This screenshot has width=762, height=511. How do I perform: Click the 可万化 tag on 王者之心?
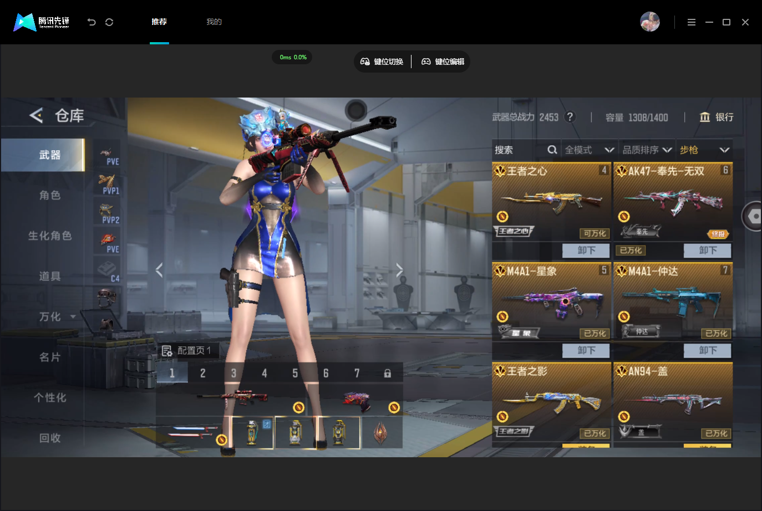pyautogui.click(x=595, y=234)
